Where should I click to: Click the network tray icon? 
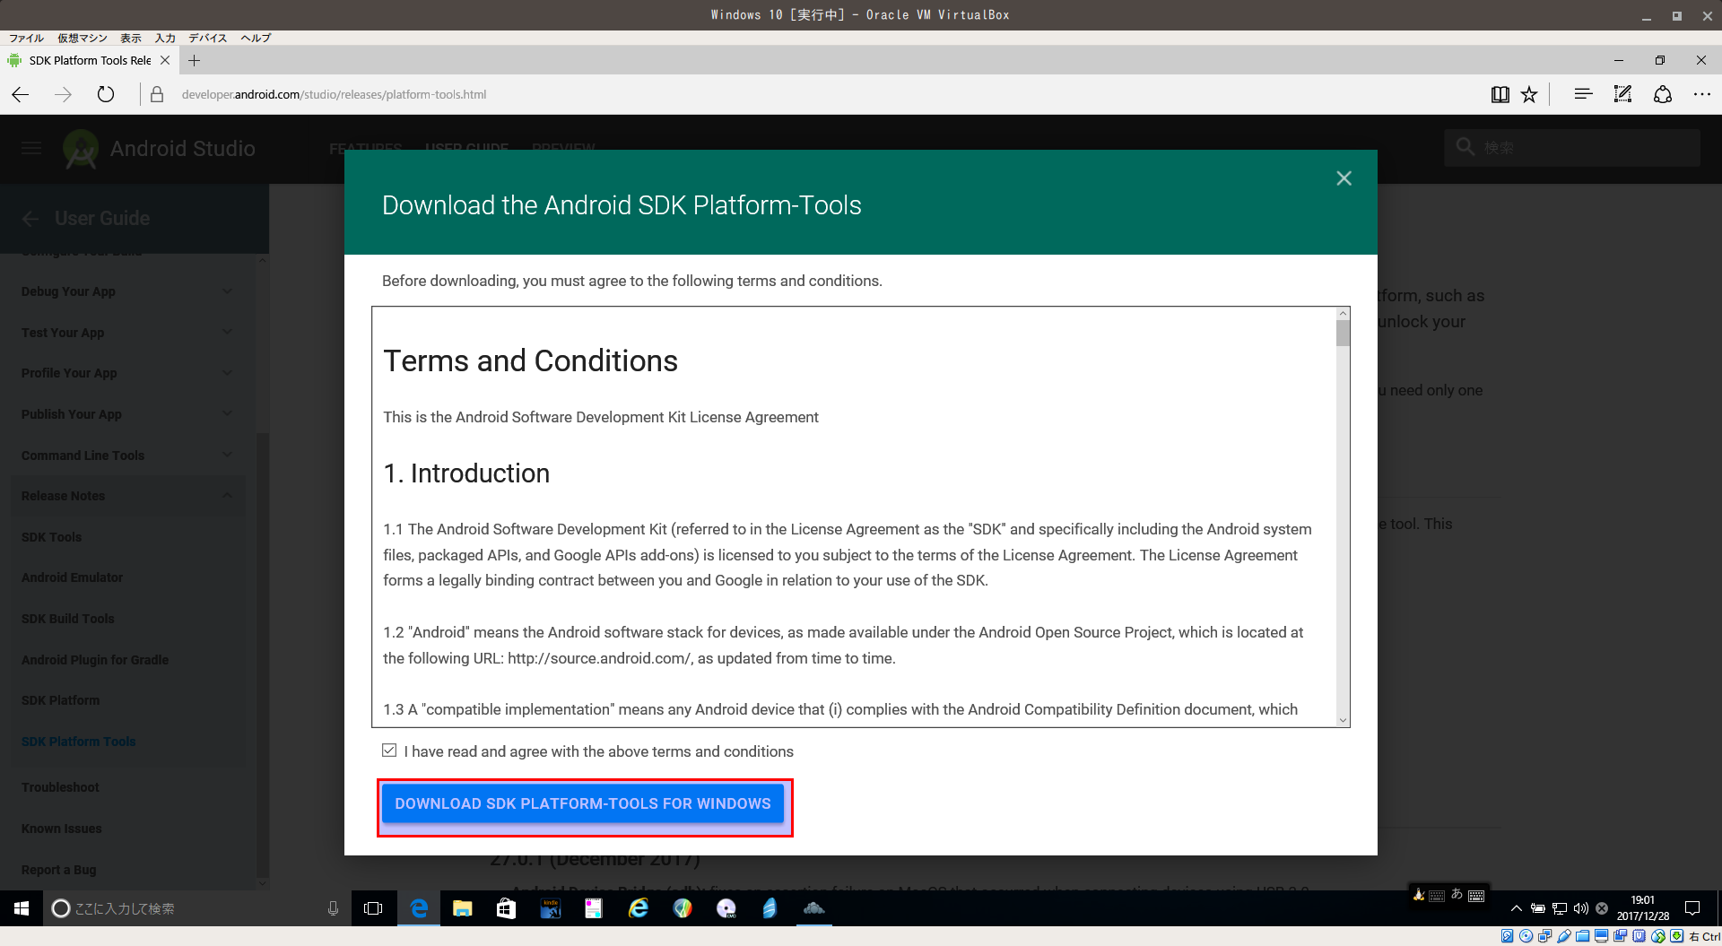click(1560, 908)
